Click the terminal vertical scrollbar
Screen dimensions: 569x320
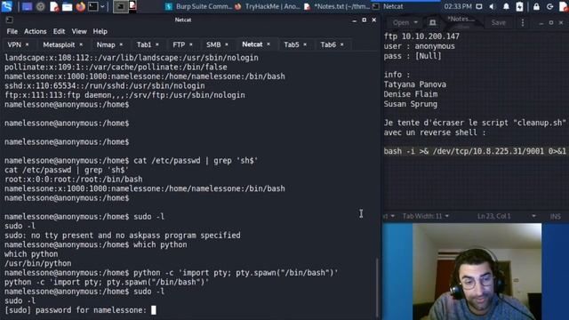click(x=377, y=287)
